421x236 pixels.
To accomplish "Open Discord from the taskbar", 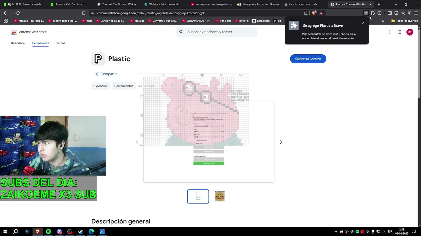I will (59, 232).
